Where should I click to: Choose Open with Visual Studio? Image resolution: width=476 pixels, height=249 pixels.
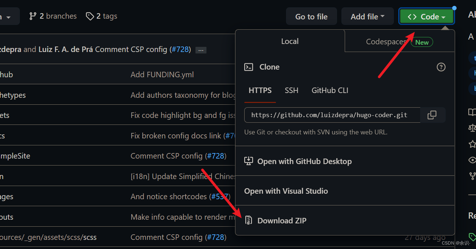tap(345, 191)
